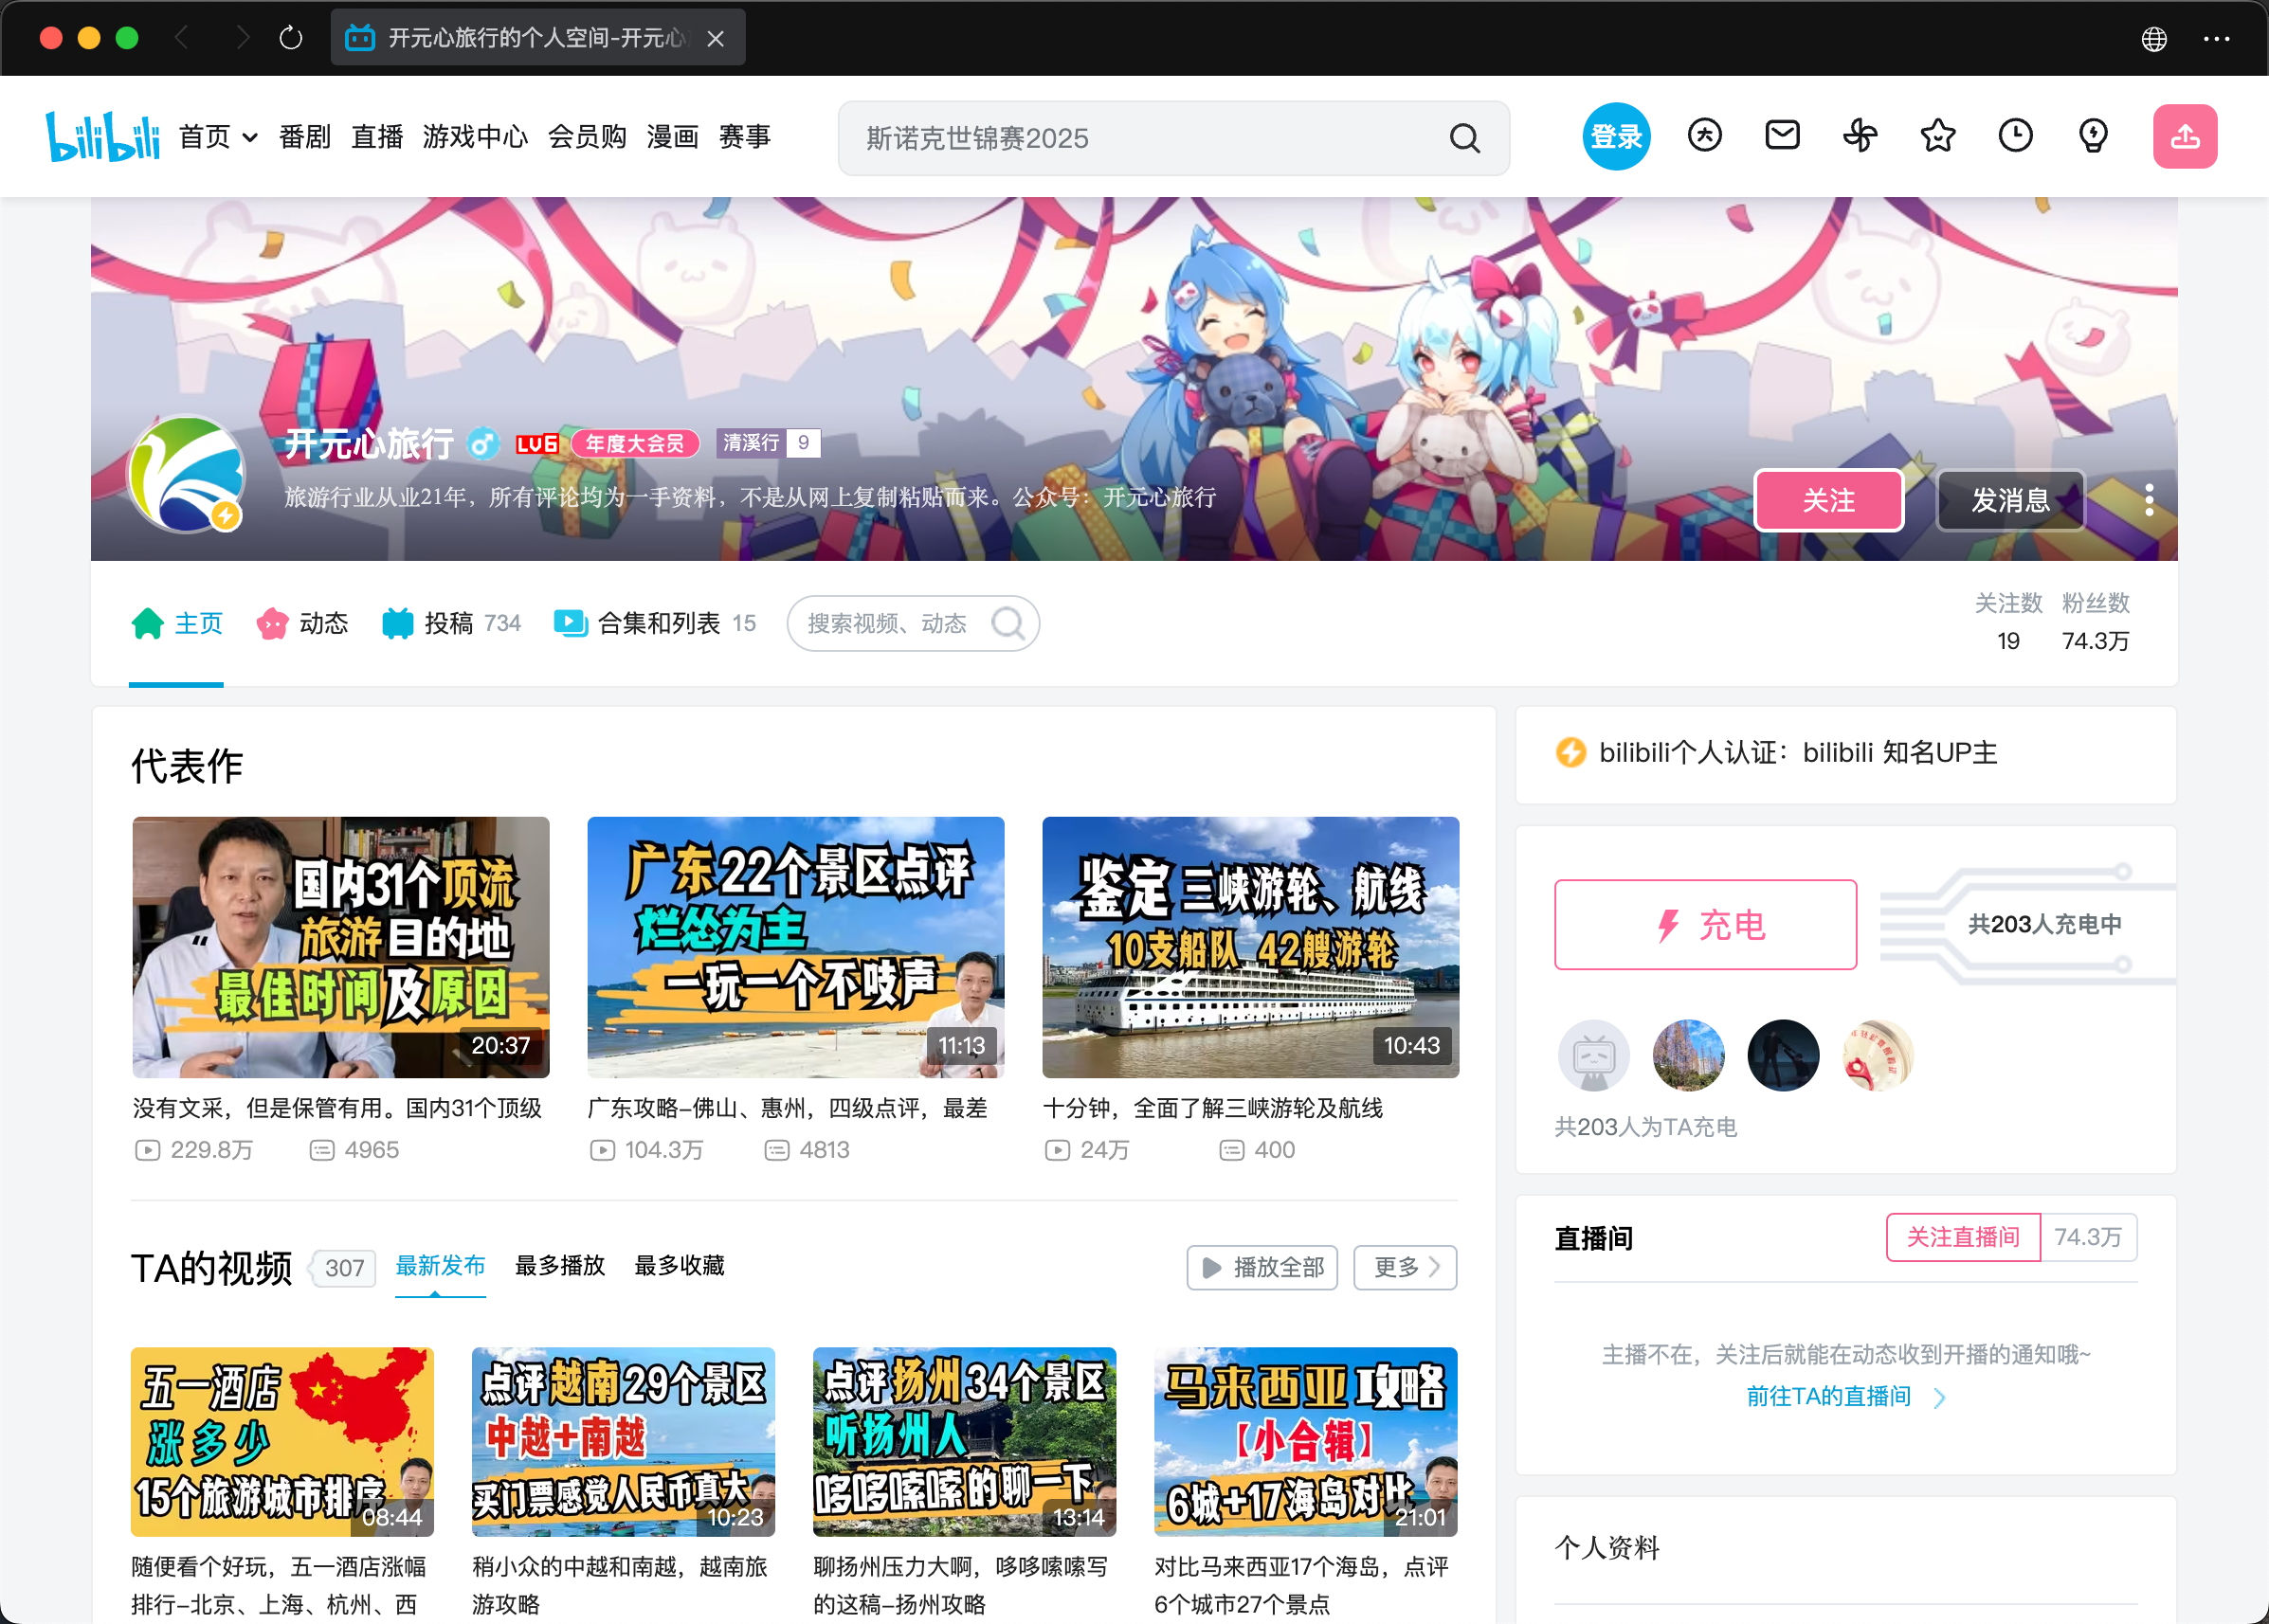Open the big member icon in header

pyautogui.click(x=1704, y=136)
